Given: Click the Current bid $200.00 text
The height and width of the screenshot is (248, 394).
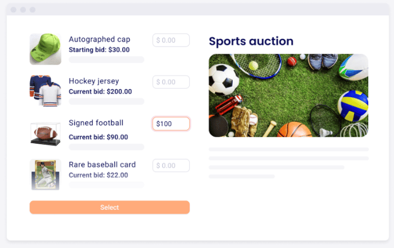Looking at the screenshot, I should tap(100, 91).
